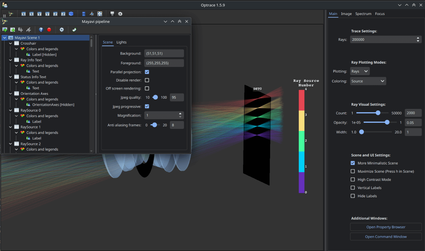Click the add filter icon in the pipeline toolbar
Image resolution: width=425 pixels, height=251 pixels.
[x=29, y=30]
